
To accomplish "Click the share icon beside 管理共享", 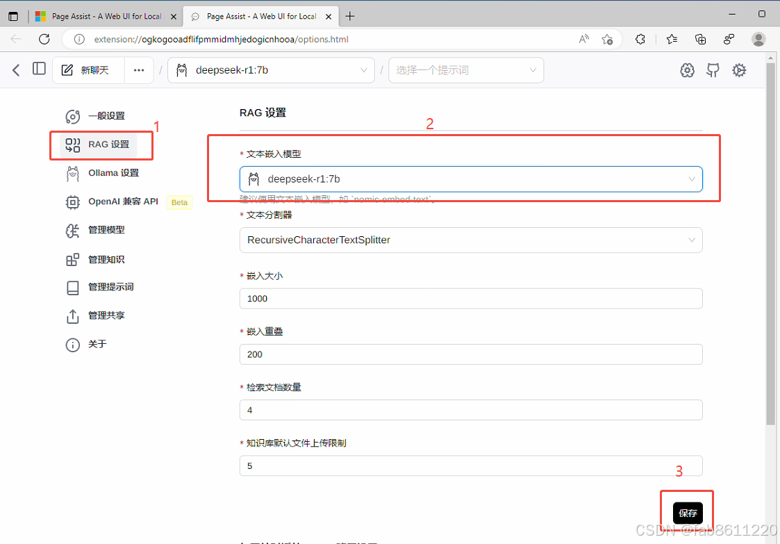I will (73, 317).
